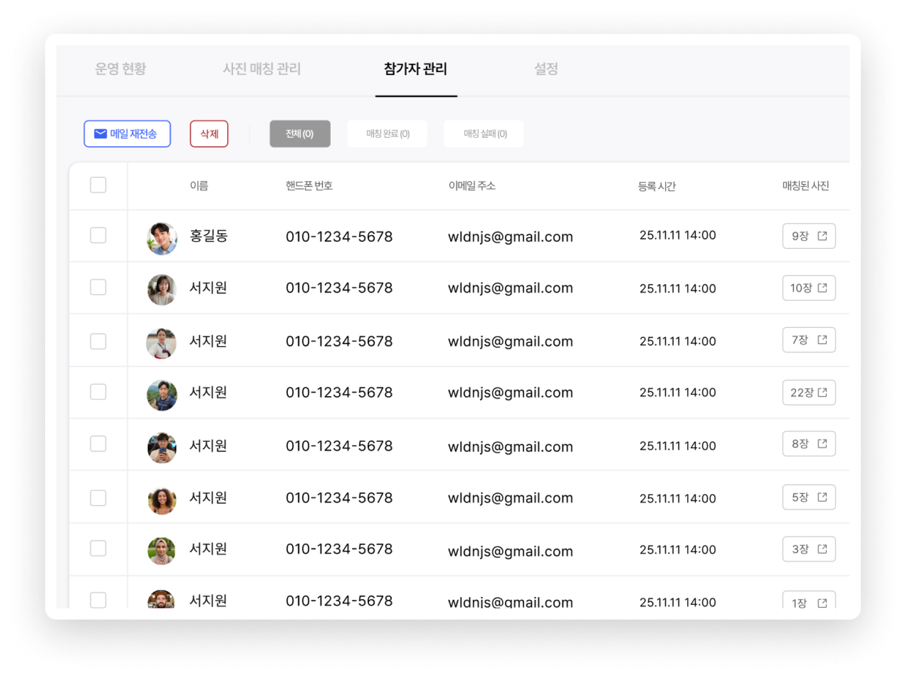
Task: Open external link icon in 3장 button
Action: (x=823, y=549)
